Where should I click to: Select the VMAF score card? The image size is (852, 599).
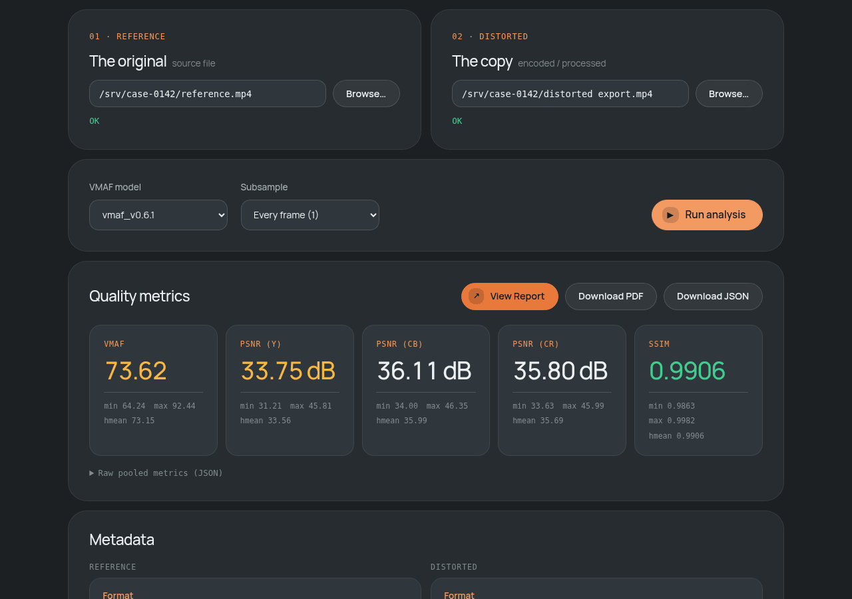[x=153, y=390]
